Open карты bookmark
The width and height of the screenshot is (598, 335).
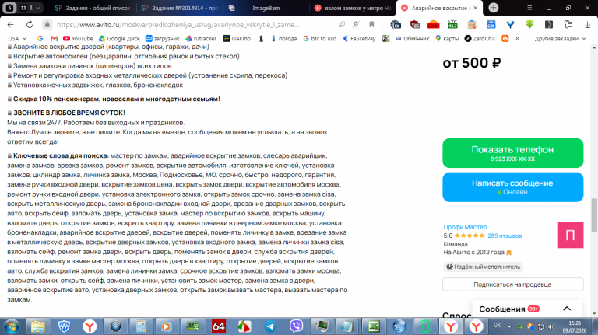pyautogui.click(x=447, y=38)
